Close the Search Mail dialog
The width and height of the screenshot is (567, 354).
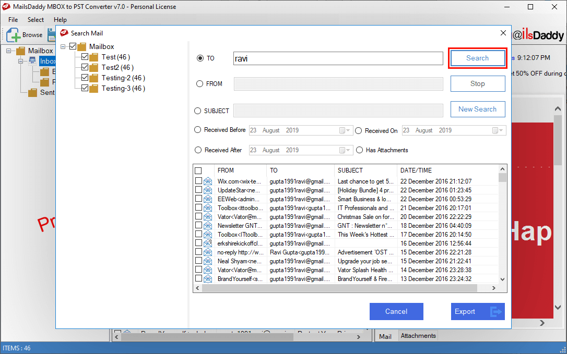click(503, 33)
